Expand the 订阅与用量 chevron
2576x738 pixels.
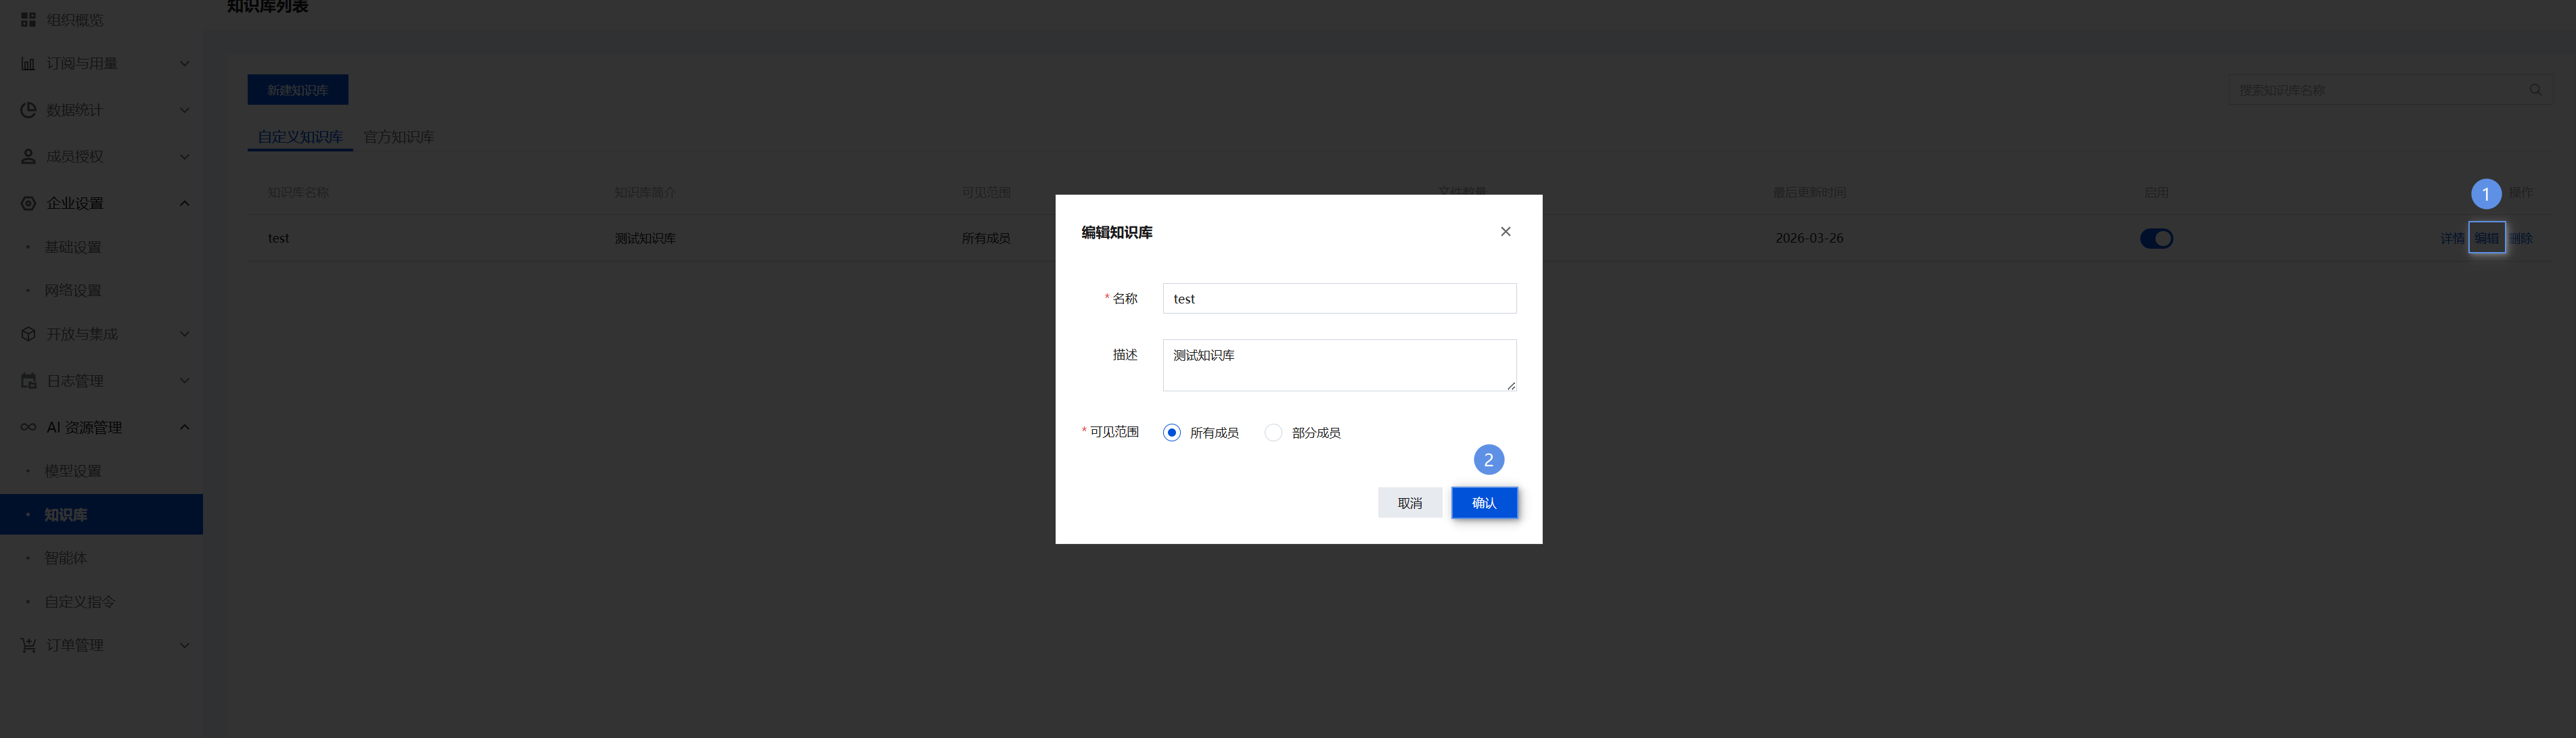pos(184,64)
